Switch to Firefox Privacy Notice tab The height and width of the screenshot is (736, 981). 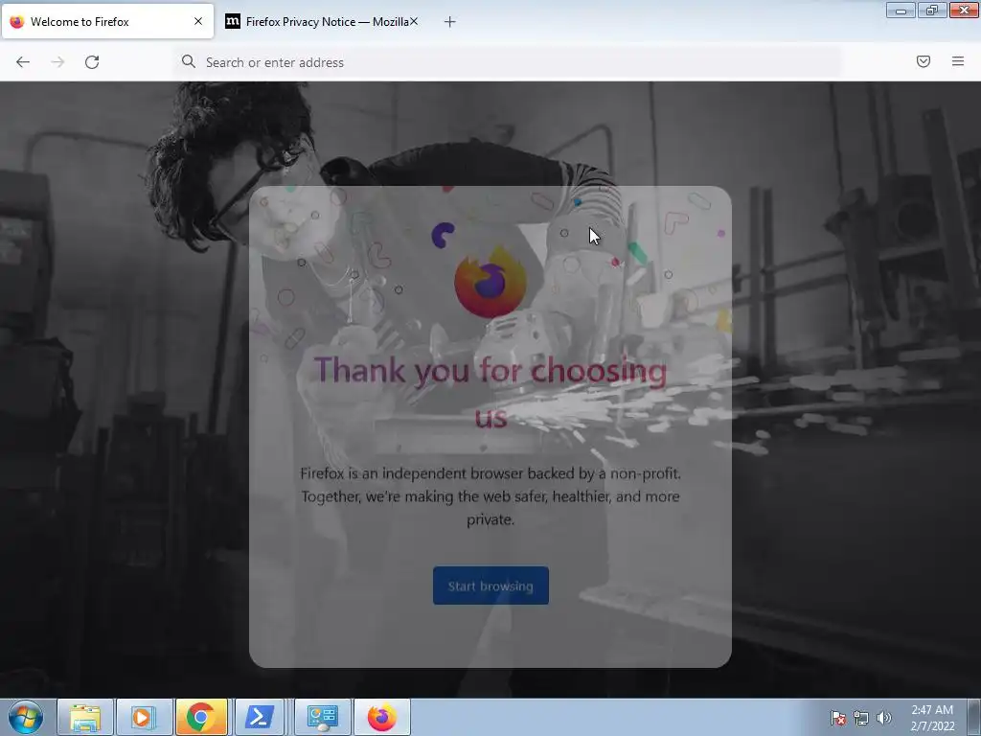point(322,21)
